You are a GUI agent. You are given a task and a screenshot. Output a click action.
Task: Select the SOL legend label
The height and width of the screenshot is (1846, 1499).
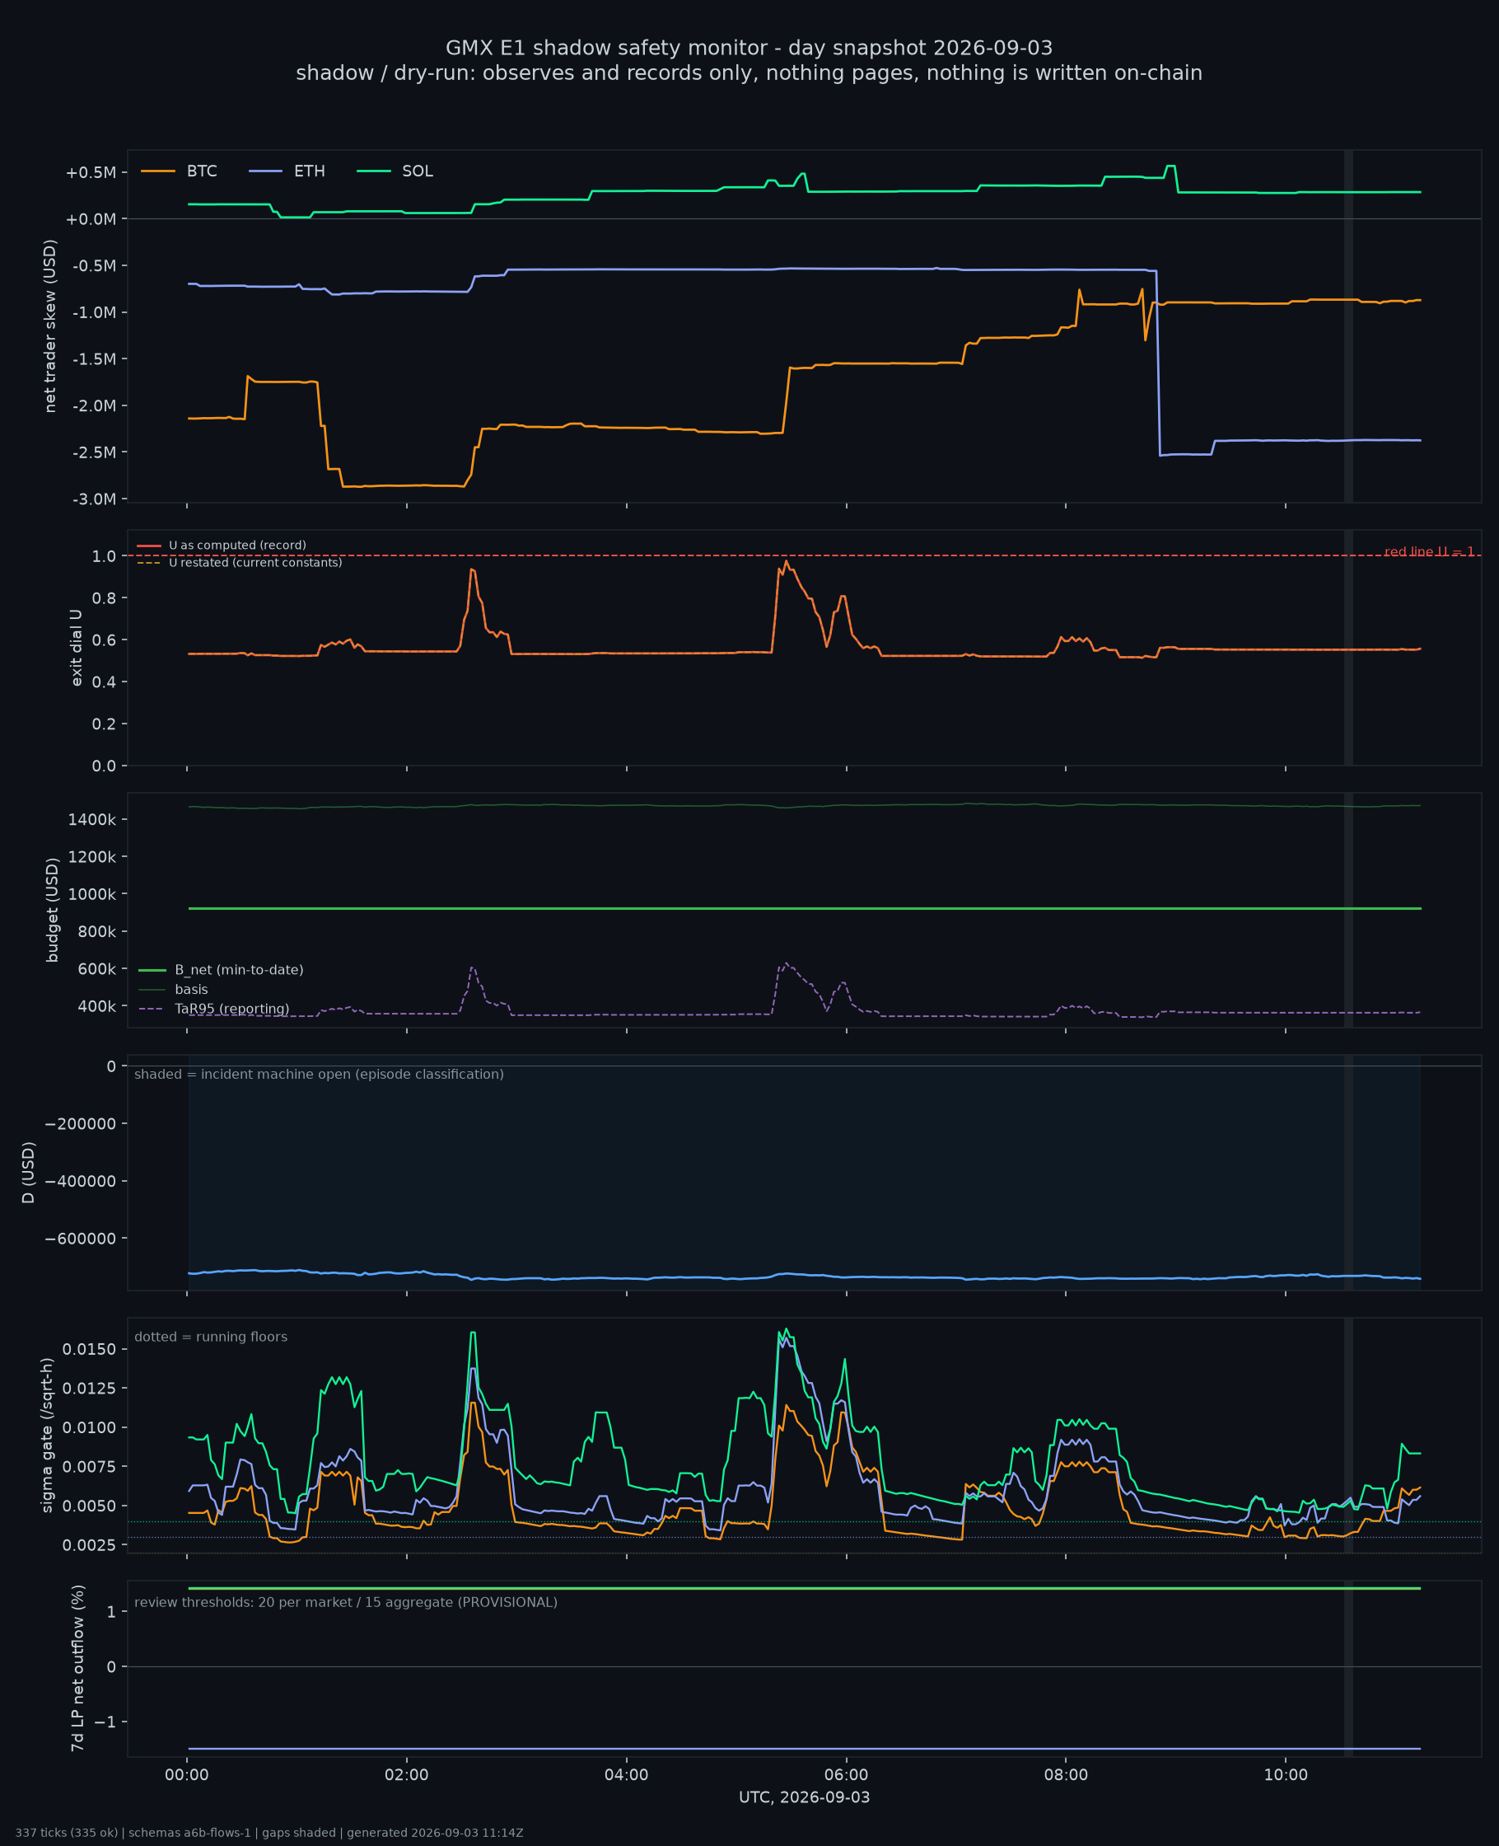pyautogui.click(x=417, y=171)
